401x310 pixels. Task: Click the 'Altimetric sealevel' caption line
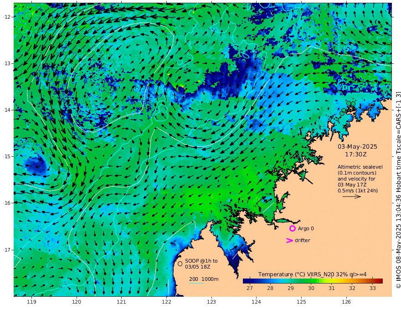[360, 167]
